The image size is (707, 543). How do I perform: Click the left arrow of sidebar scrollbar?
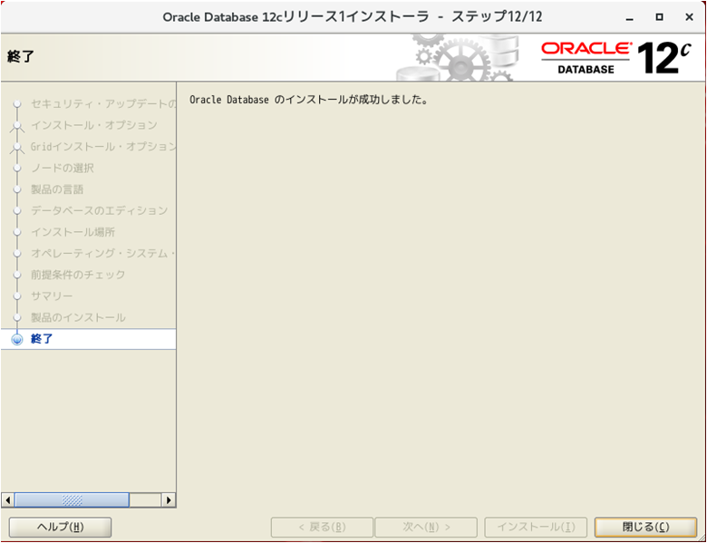tap(7, 499)
